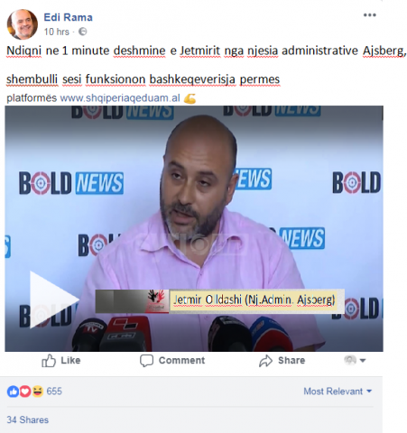
Task: Click the thumbs-up Like icon
Action: [x=49, y=360]
